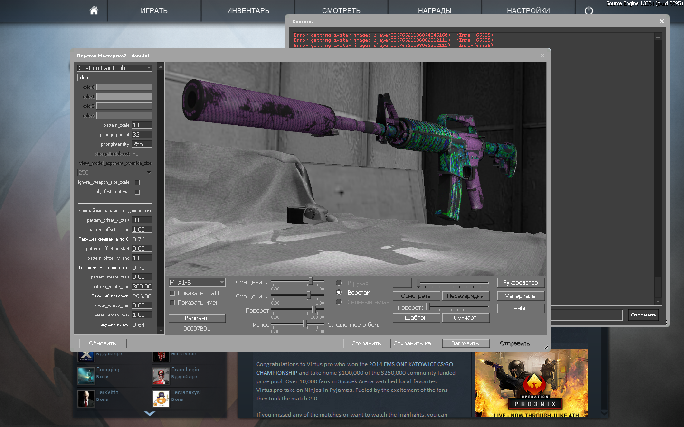Viewport: 684px width, 427px height.
Task: Enable Показать имен.. checkbox
Action: pos(172,303)
